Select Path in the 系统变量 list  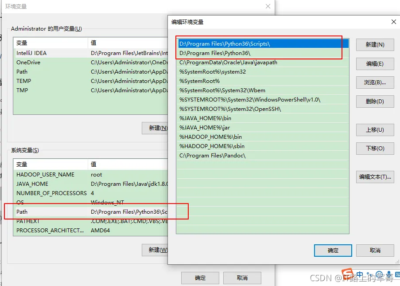coord(90,212)
